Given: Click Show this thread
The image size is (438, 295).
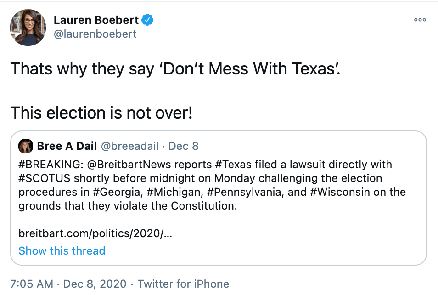Looking at the screenshot, I should click(62, 250).
